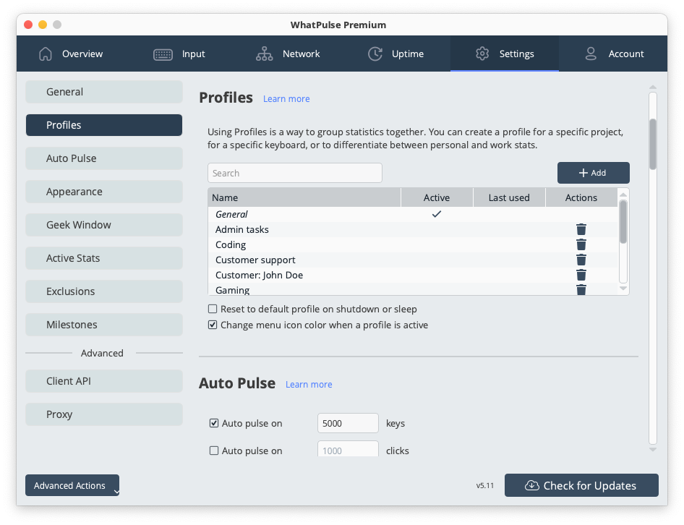Open Overview using the home icon
The width and height of the screenshot is (684, 525).
[44, 54]
